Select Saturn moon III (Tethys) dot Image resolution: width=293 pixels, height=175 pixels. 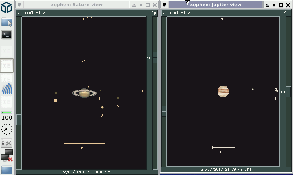[56, 93]
